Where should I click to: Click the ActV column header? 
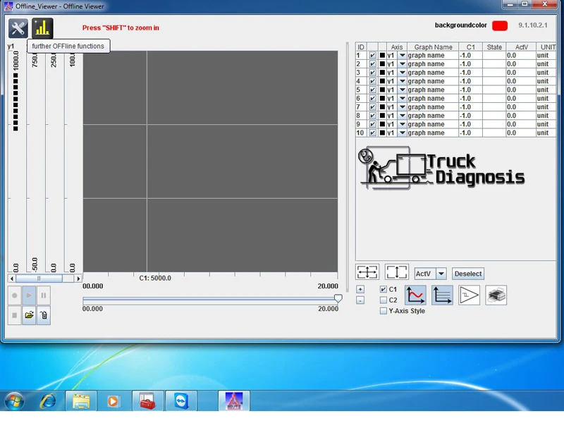tap(521, 47)
